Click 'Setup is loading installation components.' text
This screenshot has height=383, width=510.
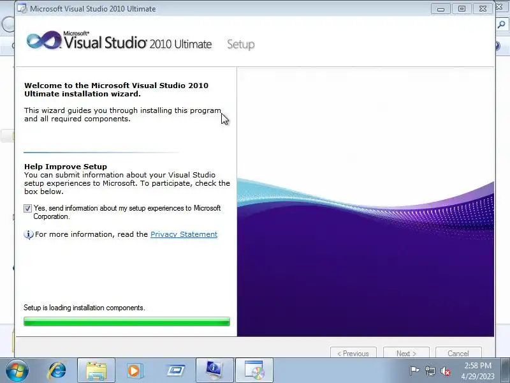point(84,308)
